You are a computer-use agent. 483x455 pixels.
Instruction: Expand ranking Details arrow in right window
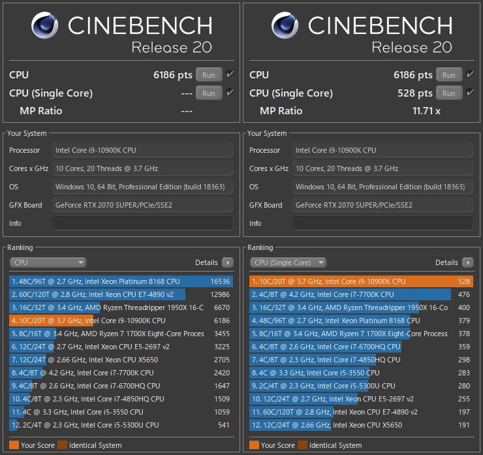[x=468, y=262]
